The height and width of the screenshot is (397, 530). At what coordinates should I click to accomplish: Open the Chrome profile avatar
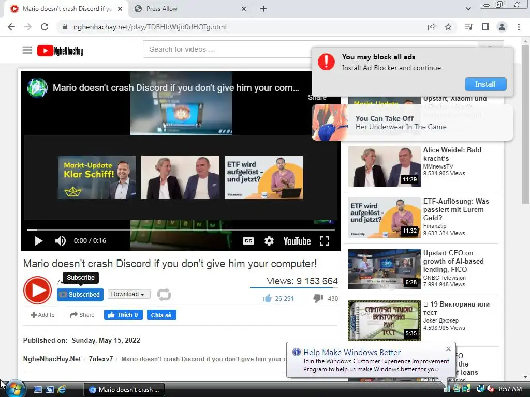[502, 27]
